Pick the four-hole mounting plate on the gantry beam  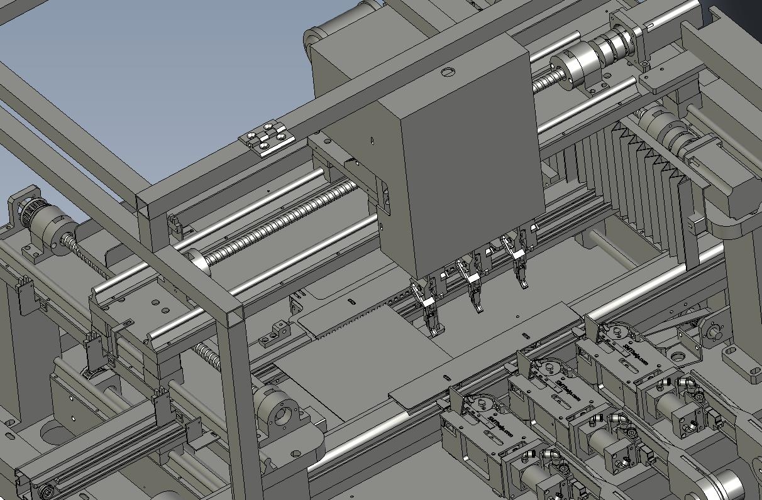[267, 139]
